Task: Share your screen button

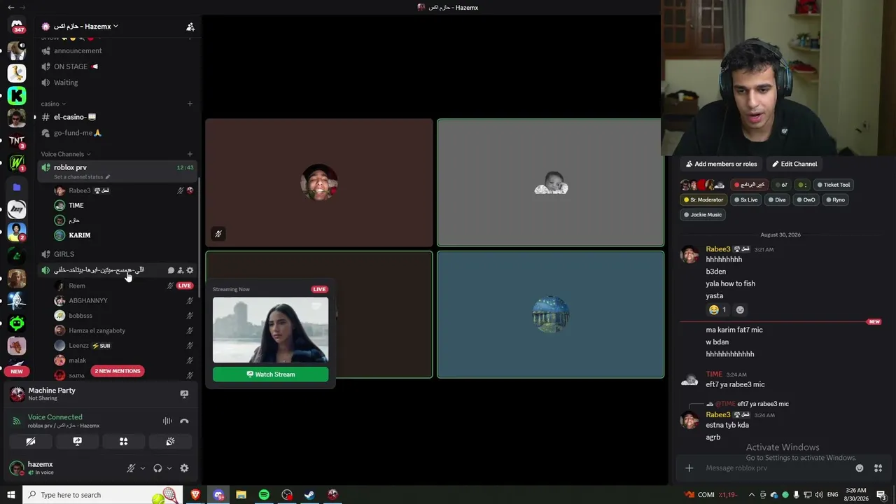Action: point(77,442)
